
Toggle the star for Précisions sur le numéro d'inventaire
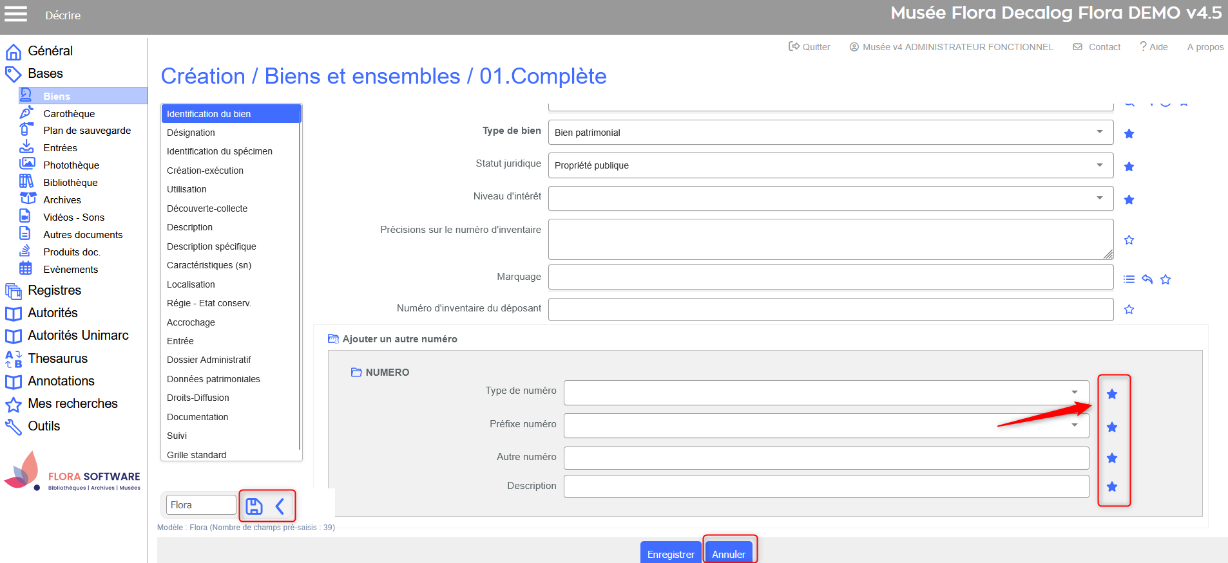pyautogui.click(x=1129, y=240)
